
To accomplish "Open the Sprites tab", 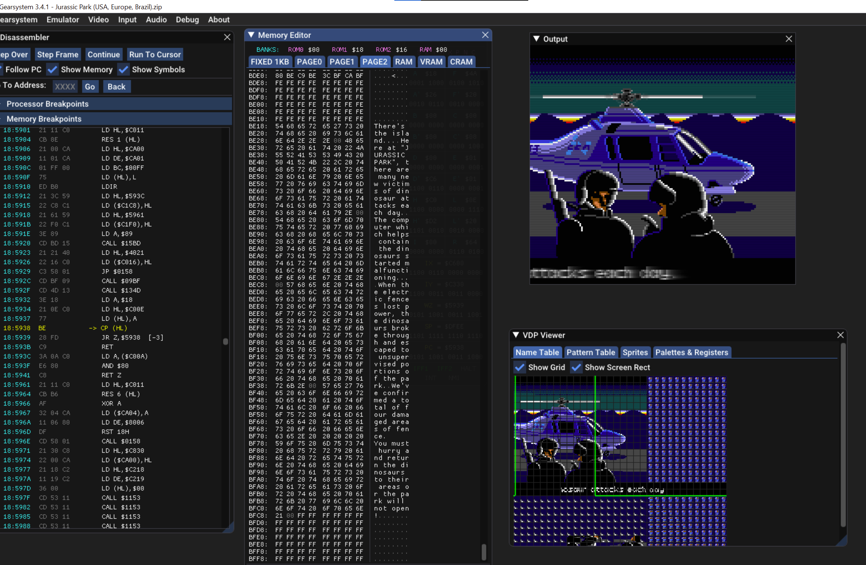I will tap(635, 352).
